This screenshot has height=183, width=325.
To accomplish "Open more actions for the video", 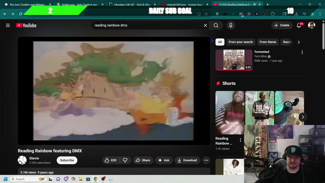I will [206, 160].
